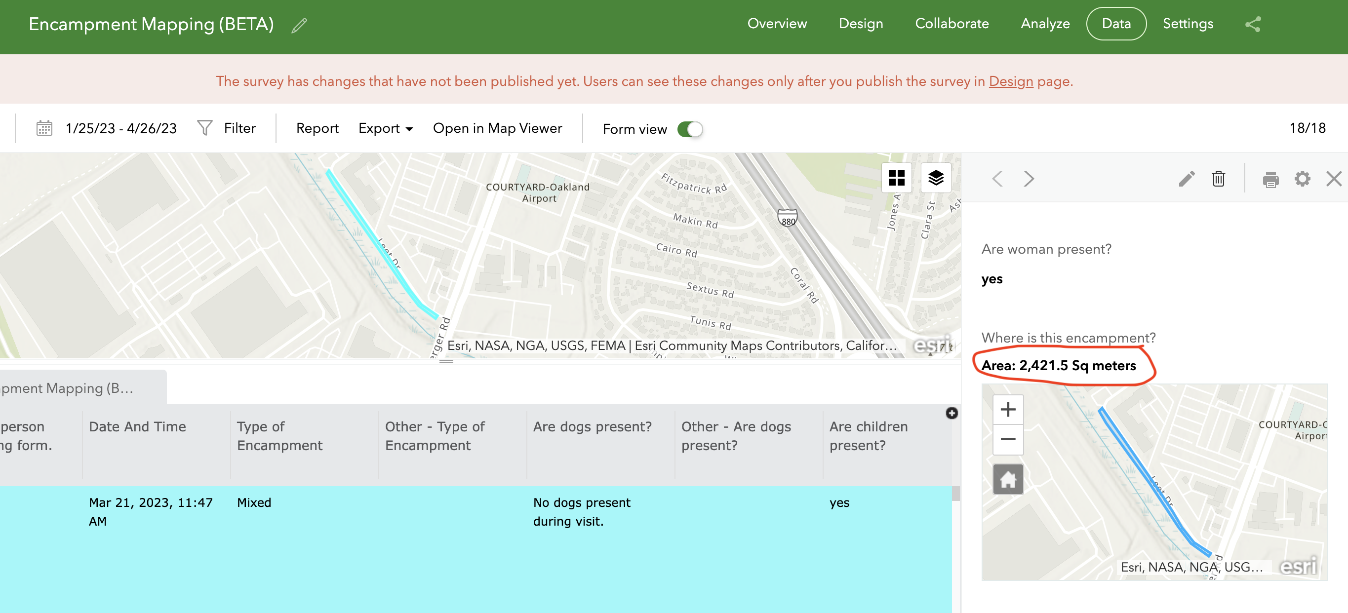
Task: Click the add column plus icon
Action: click(x=952, y=413)
